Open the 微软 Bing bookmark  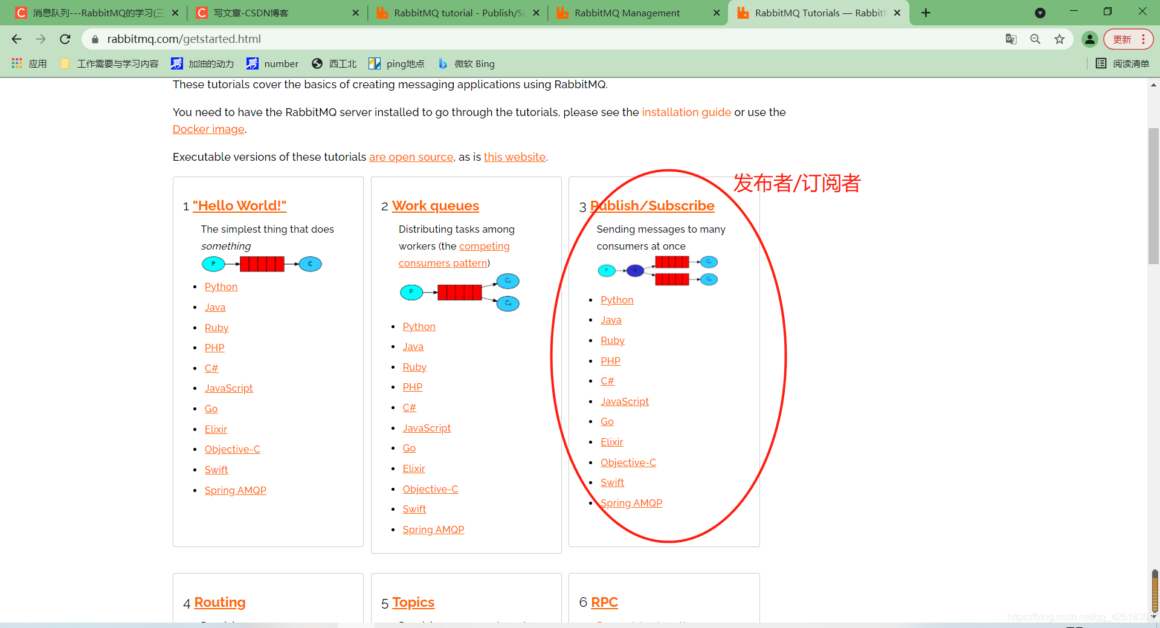pyautogui.click(x=466, y=63)
